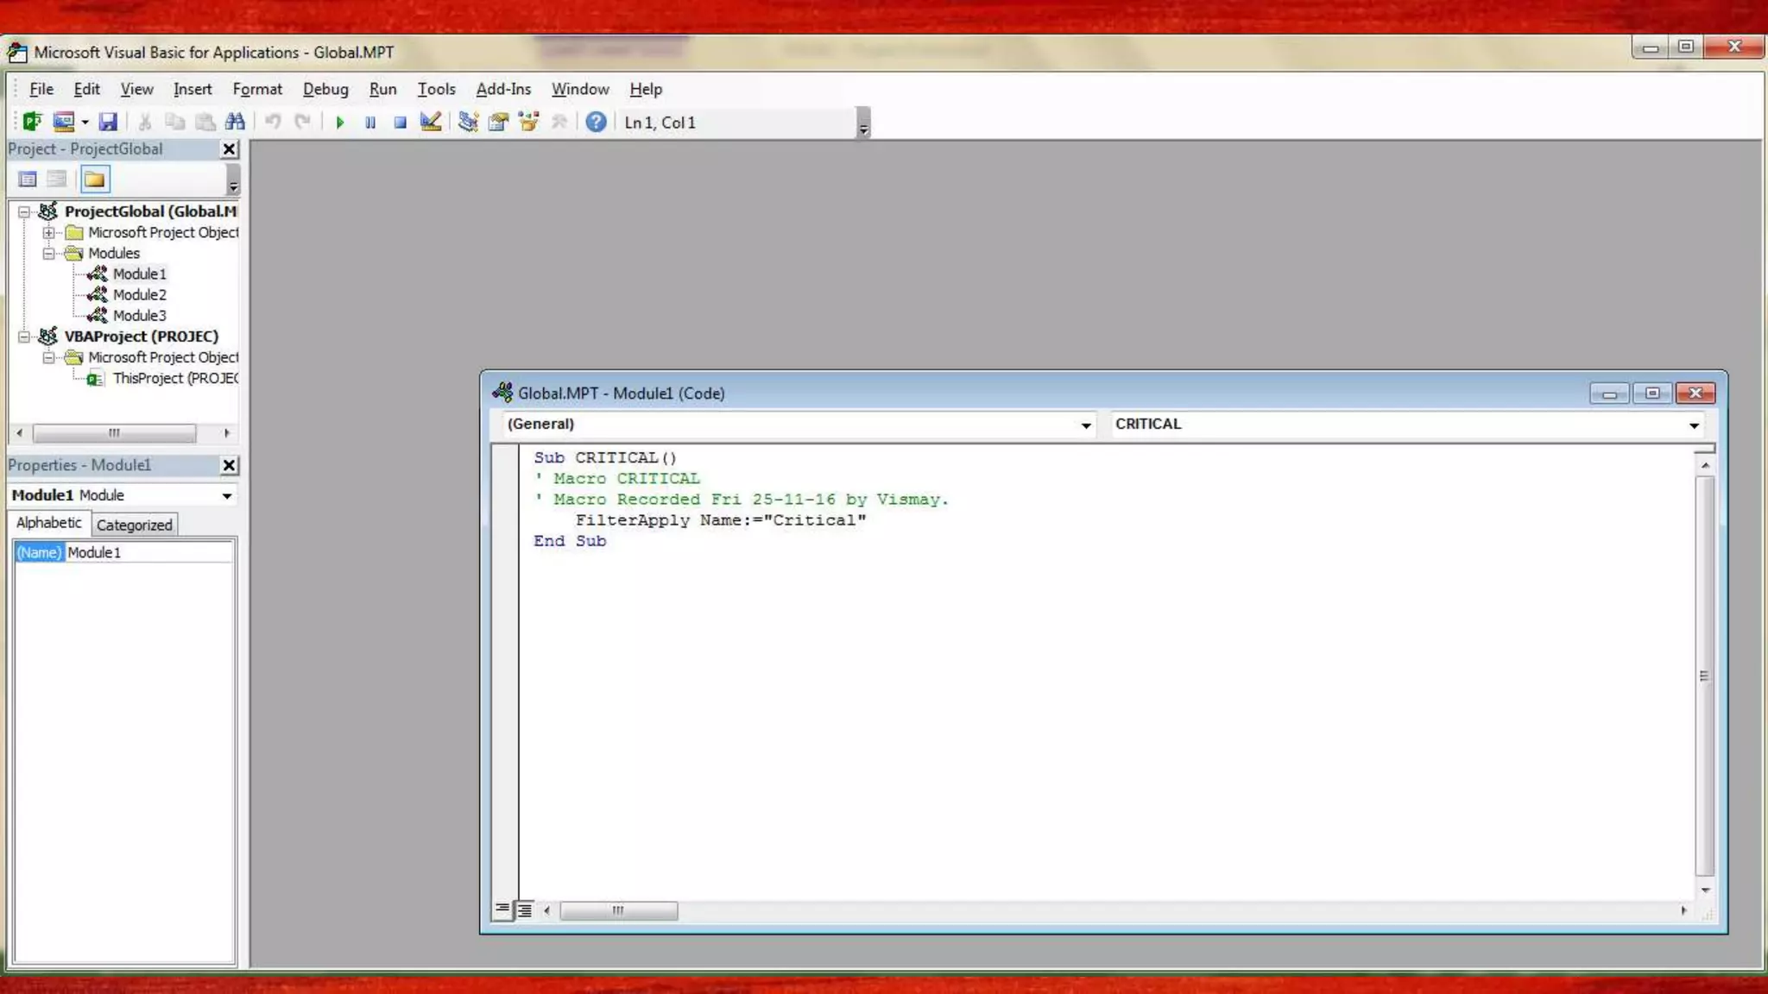Viewport: 1768px width, 994px height.
Task: Click View Code icon in Project pane
Action: tap(28, 179)
